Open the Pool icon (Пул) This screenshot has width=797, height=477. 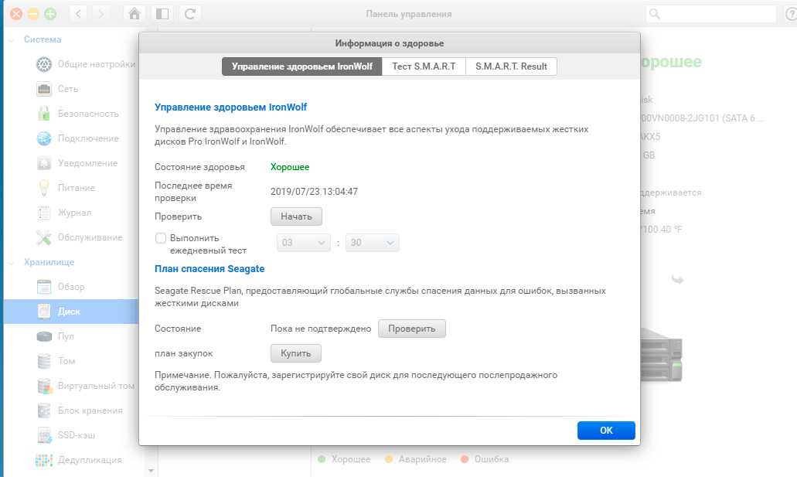[44, 336]
